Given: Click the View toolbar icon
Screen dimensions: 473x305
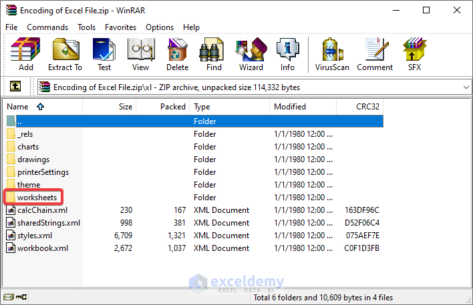Looking at the screenshot, I should [x=140, y=55].
